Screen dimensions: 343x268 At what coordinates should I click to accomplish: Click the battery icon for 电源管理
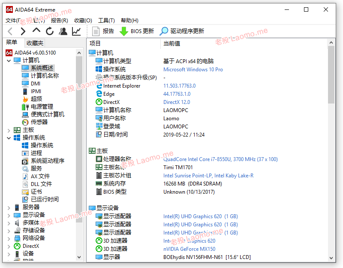[25, 107]
